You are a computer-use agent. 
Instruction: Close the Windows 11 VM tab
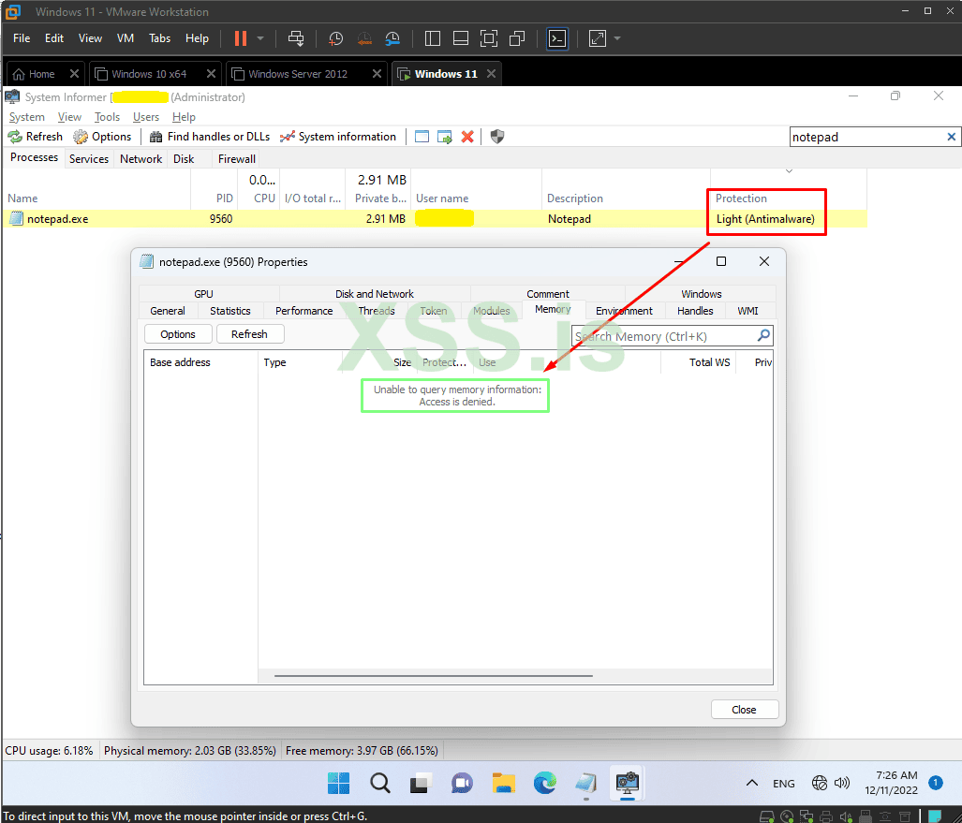(491, 74)
